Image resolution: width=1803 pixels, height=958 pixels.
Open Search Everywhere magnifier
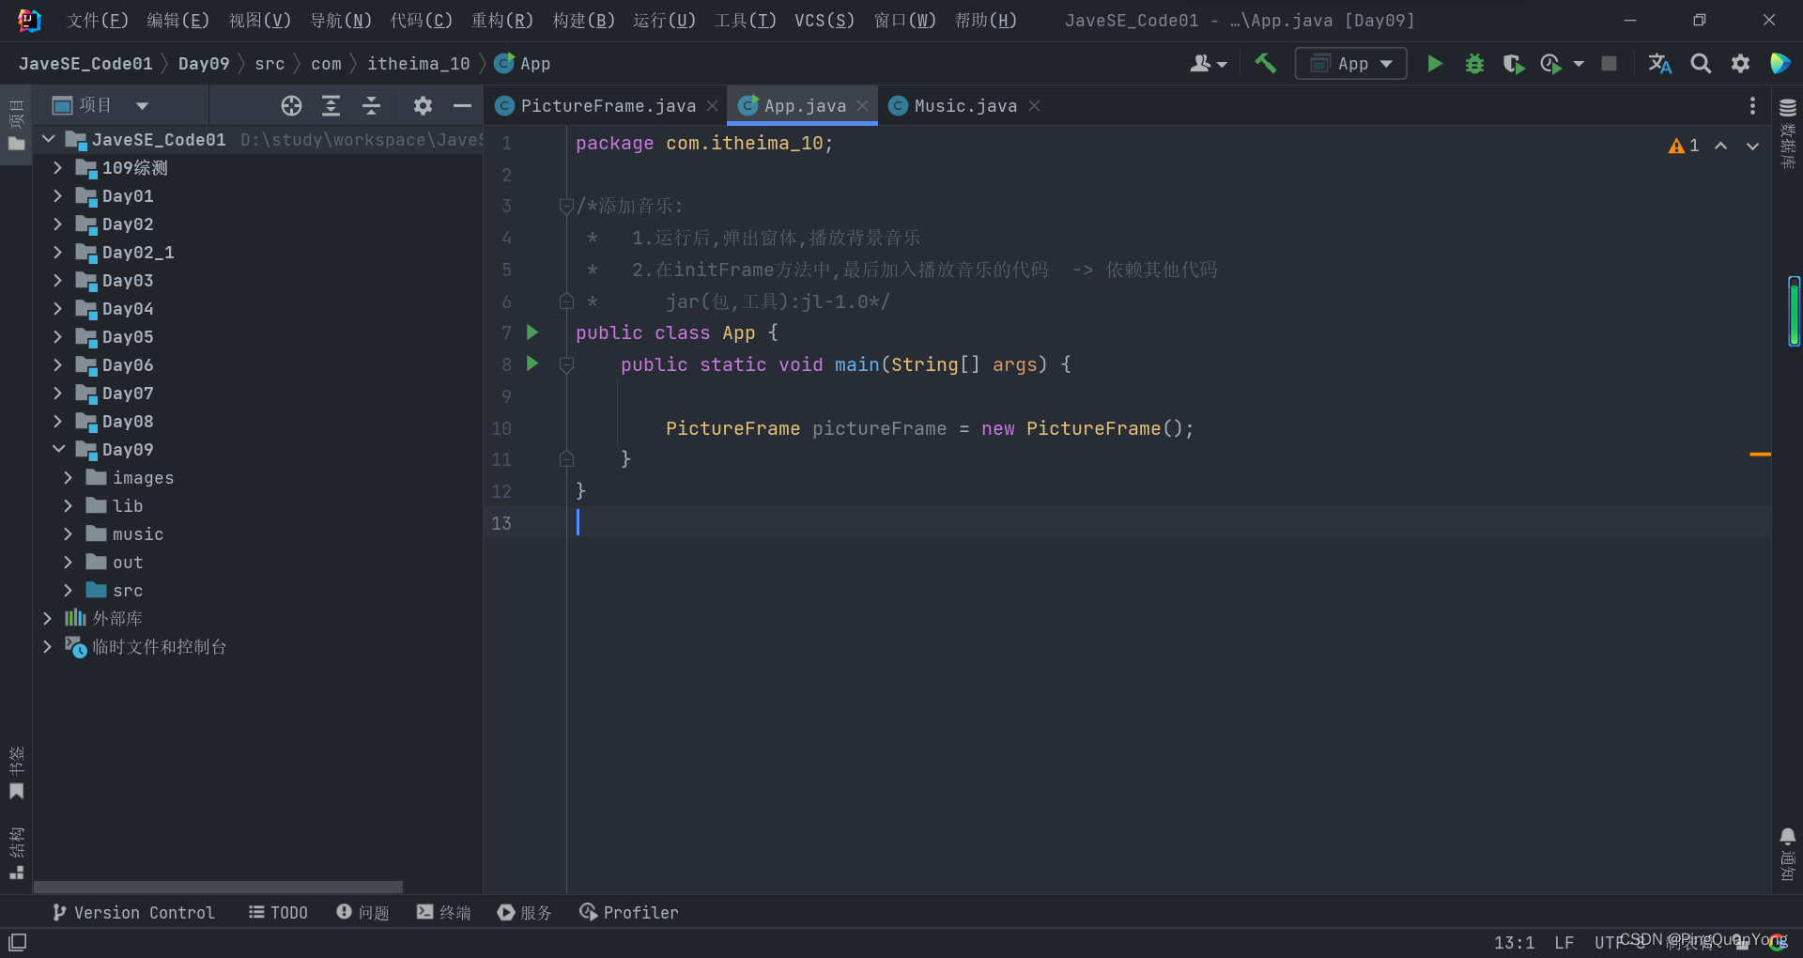click(1701, 63)
